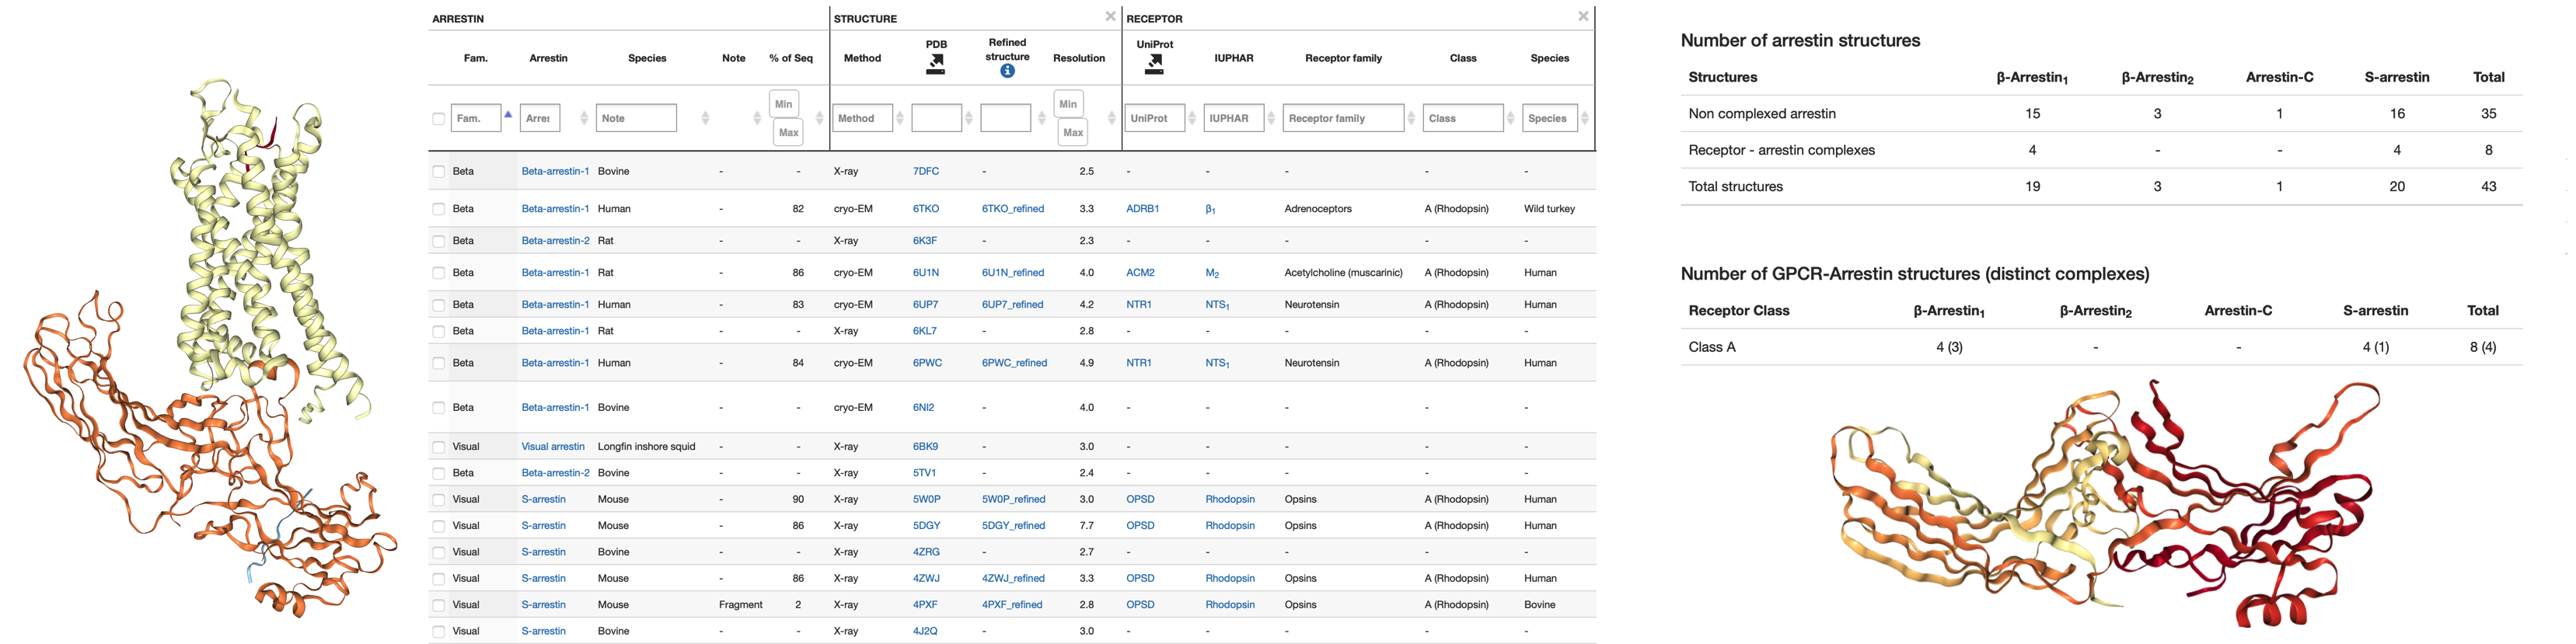Close the STRUCTURE column group
The image size is (2576, 644).
(x=1110, y=16)
